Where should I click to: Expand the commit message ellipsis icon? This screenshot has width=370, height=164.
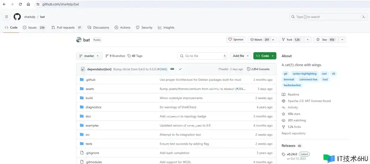click(x=172, y=69)
